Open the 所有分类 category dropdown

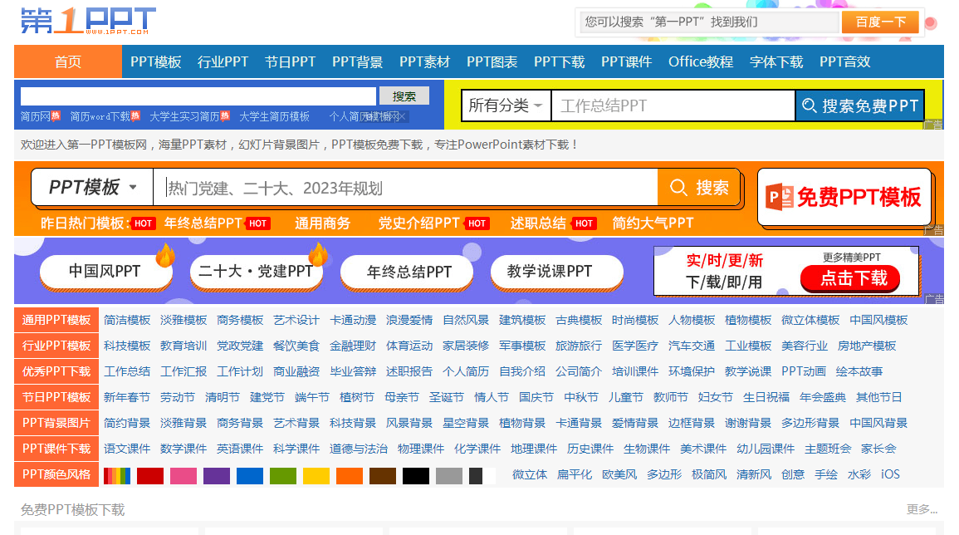tap(506, 106)
